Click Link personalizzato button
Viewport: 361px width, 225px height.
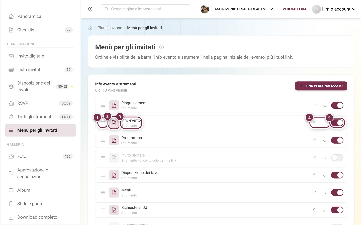[x=321, y=86]
